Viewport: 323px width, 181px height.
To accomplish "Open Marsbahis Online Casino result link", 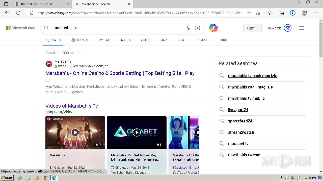I will 120,73.
